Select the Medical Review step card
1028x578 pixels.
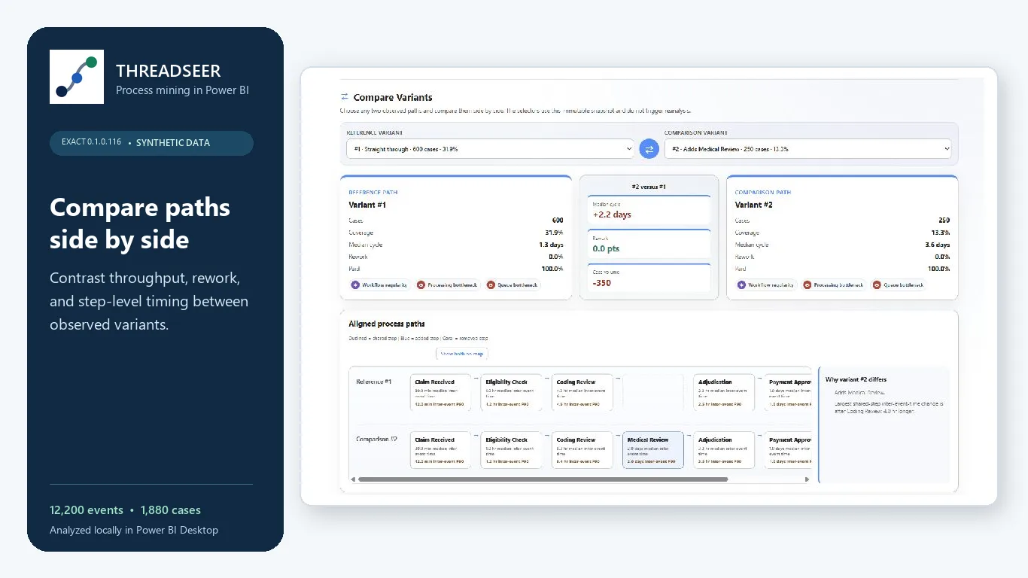pyautogui.click(x=652, y=450)
